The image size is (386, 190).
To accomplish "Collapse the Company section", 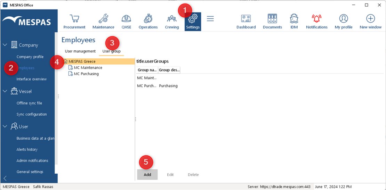I will tap(5, 45).
